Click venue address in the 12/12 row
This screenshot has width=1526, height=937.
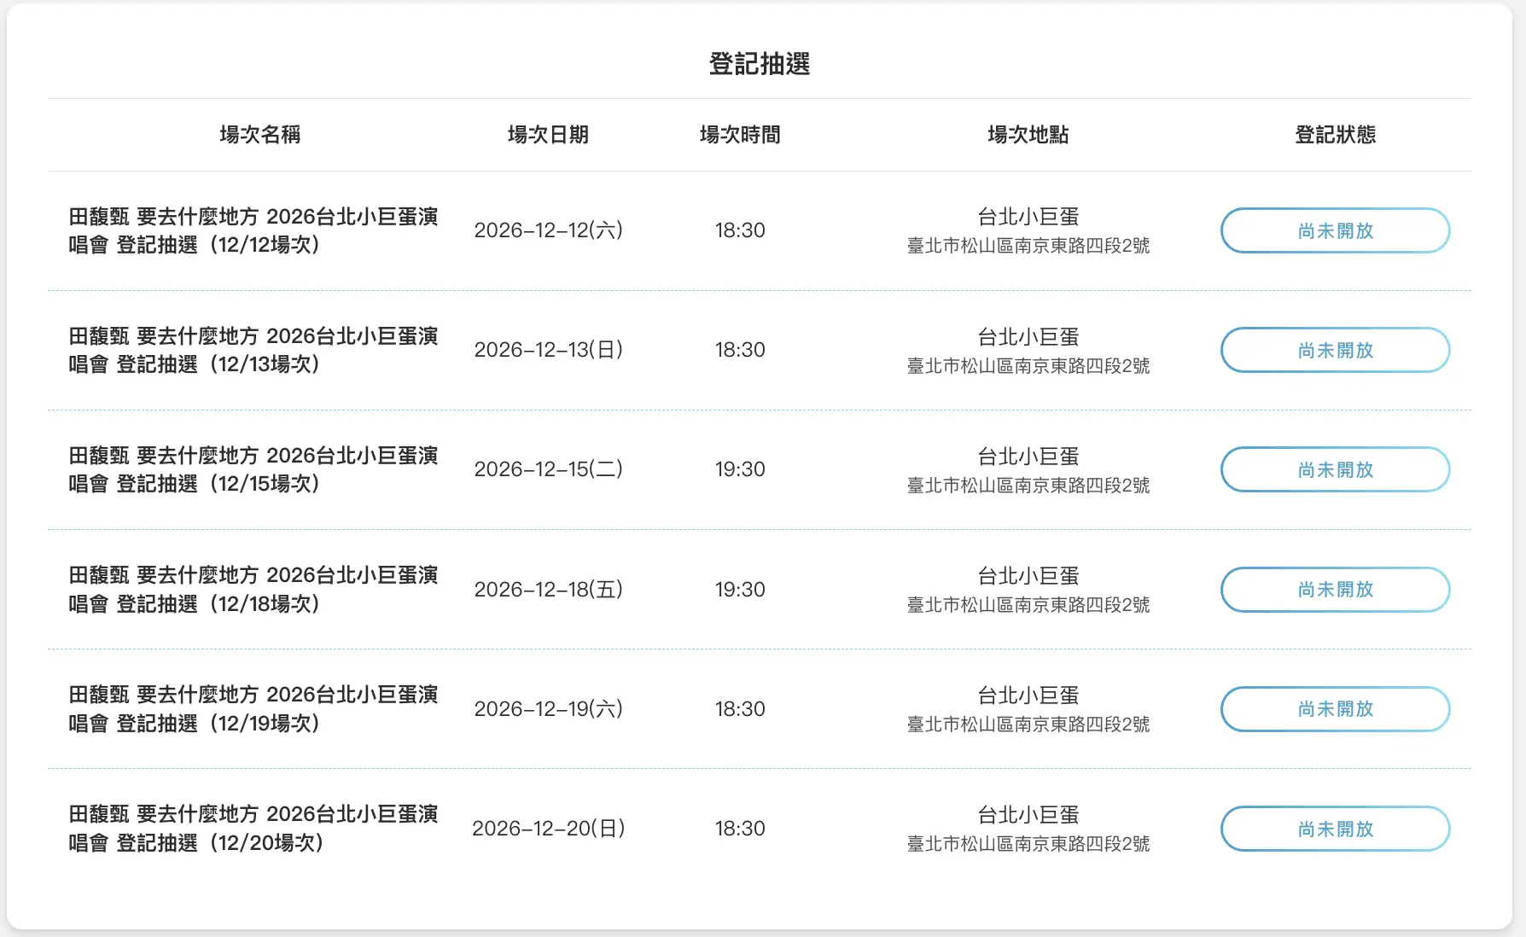coord(1028,246)
